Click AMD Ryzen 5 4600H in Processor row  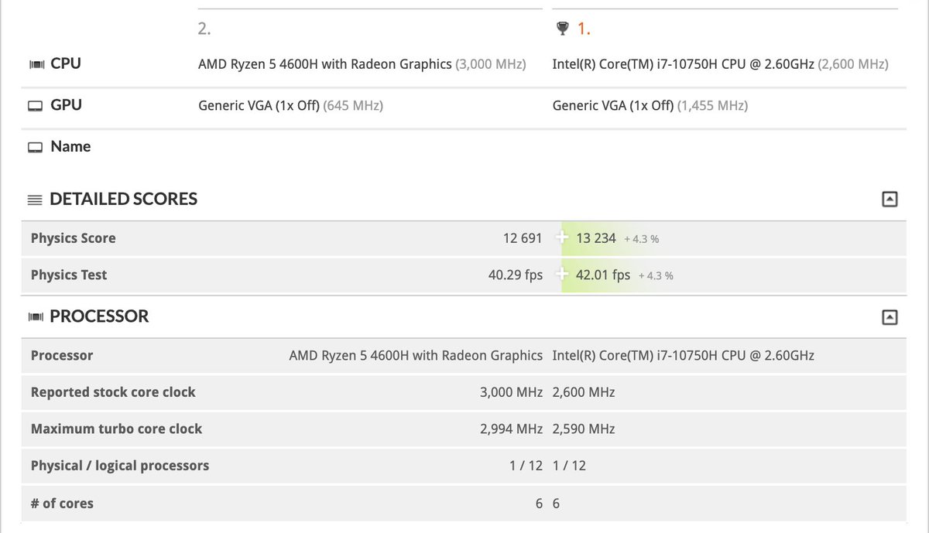tap(416, 356)
